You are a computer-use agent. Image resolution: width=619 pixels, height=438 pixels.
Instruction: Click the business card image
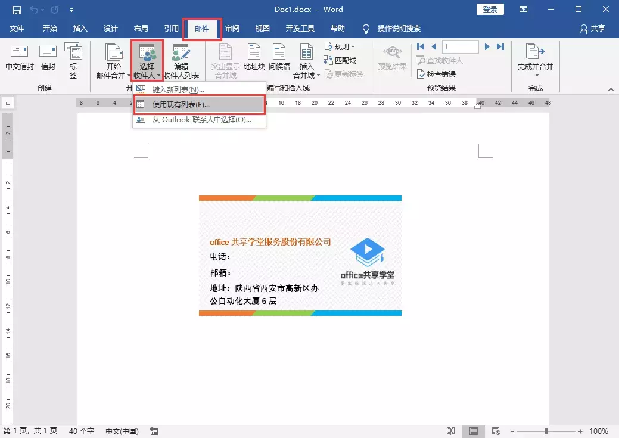300,256
